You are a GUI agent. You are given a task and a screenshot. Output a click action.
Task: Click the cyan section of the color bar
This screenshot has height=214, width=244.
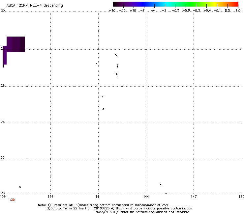pyautogui.click(x=167, y=4)
